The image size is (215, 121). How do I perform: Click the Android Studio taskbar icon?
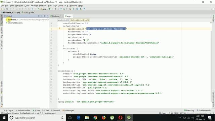click(x=129, y=118)
